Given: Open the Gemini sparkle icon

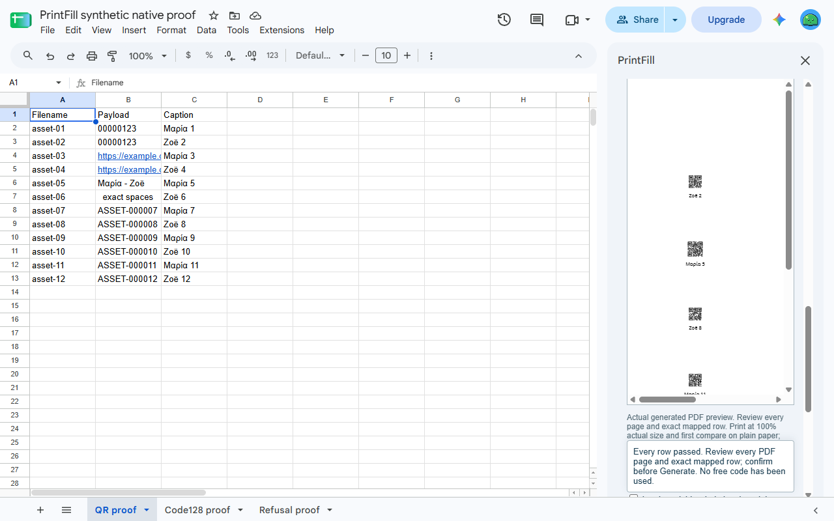Looking at the screenshot, I should point(779,20).
